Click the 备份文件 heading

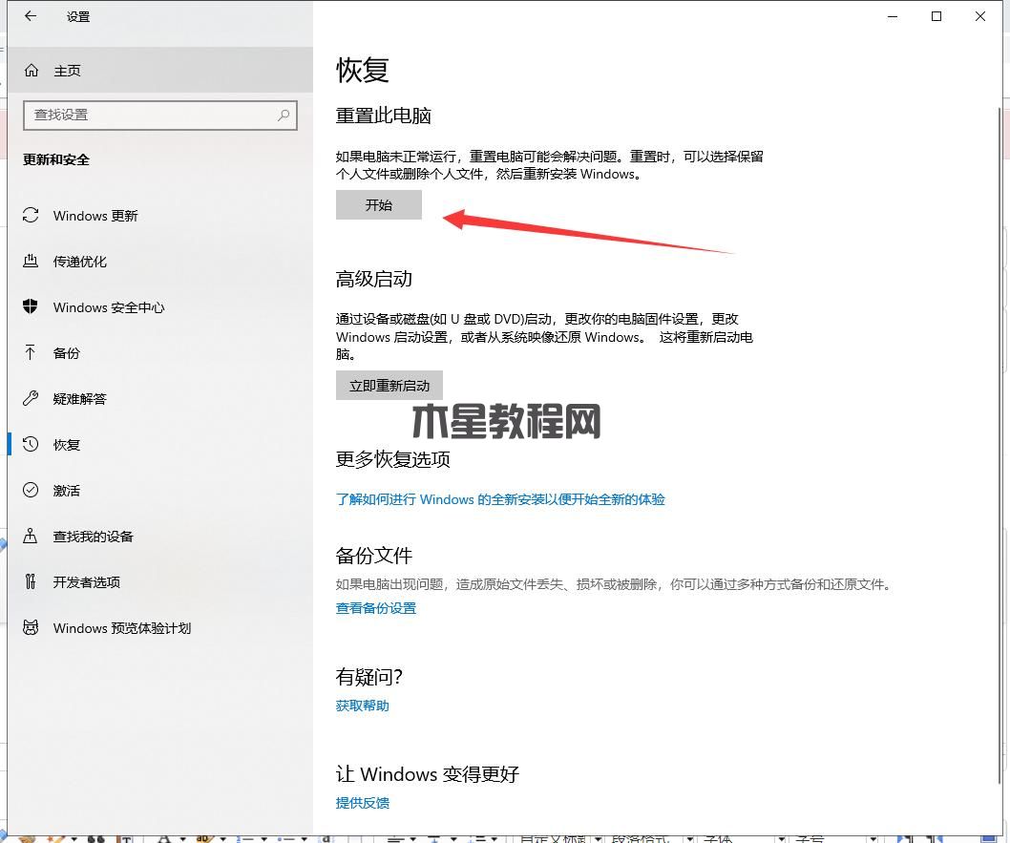pyautogui.click(x=373, y=555)
